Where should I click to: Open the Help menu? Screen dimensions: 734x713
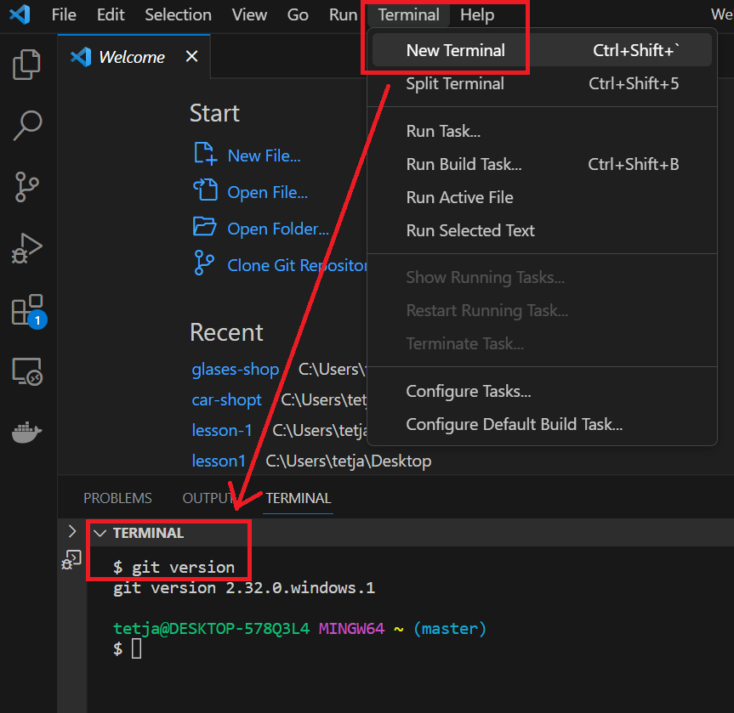[x=477, y=15]
